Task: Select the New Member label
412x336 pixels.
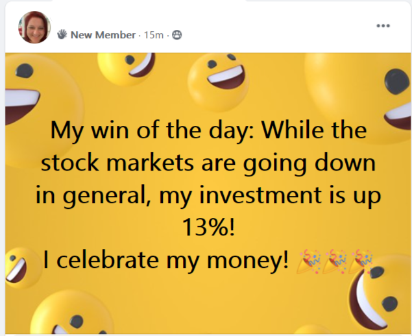Action: tap(103, 35)
